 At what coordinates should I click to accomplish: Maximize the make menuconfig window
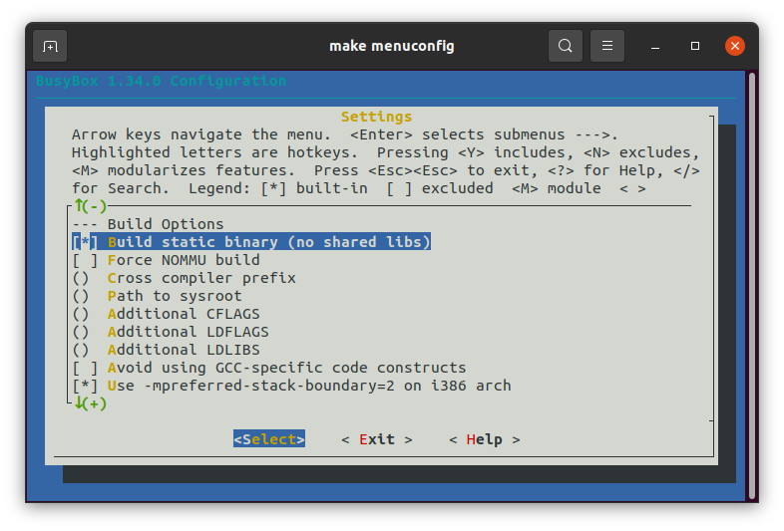(x=695, y=46)
